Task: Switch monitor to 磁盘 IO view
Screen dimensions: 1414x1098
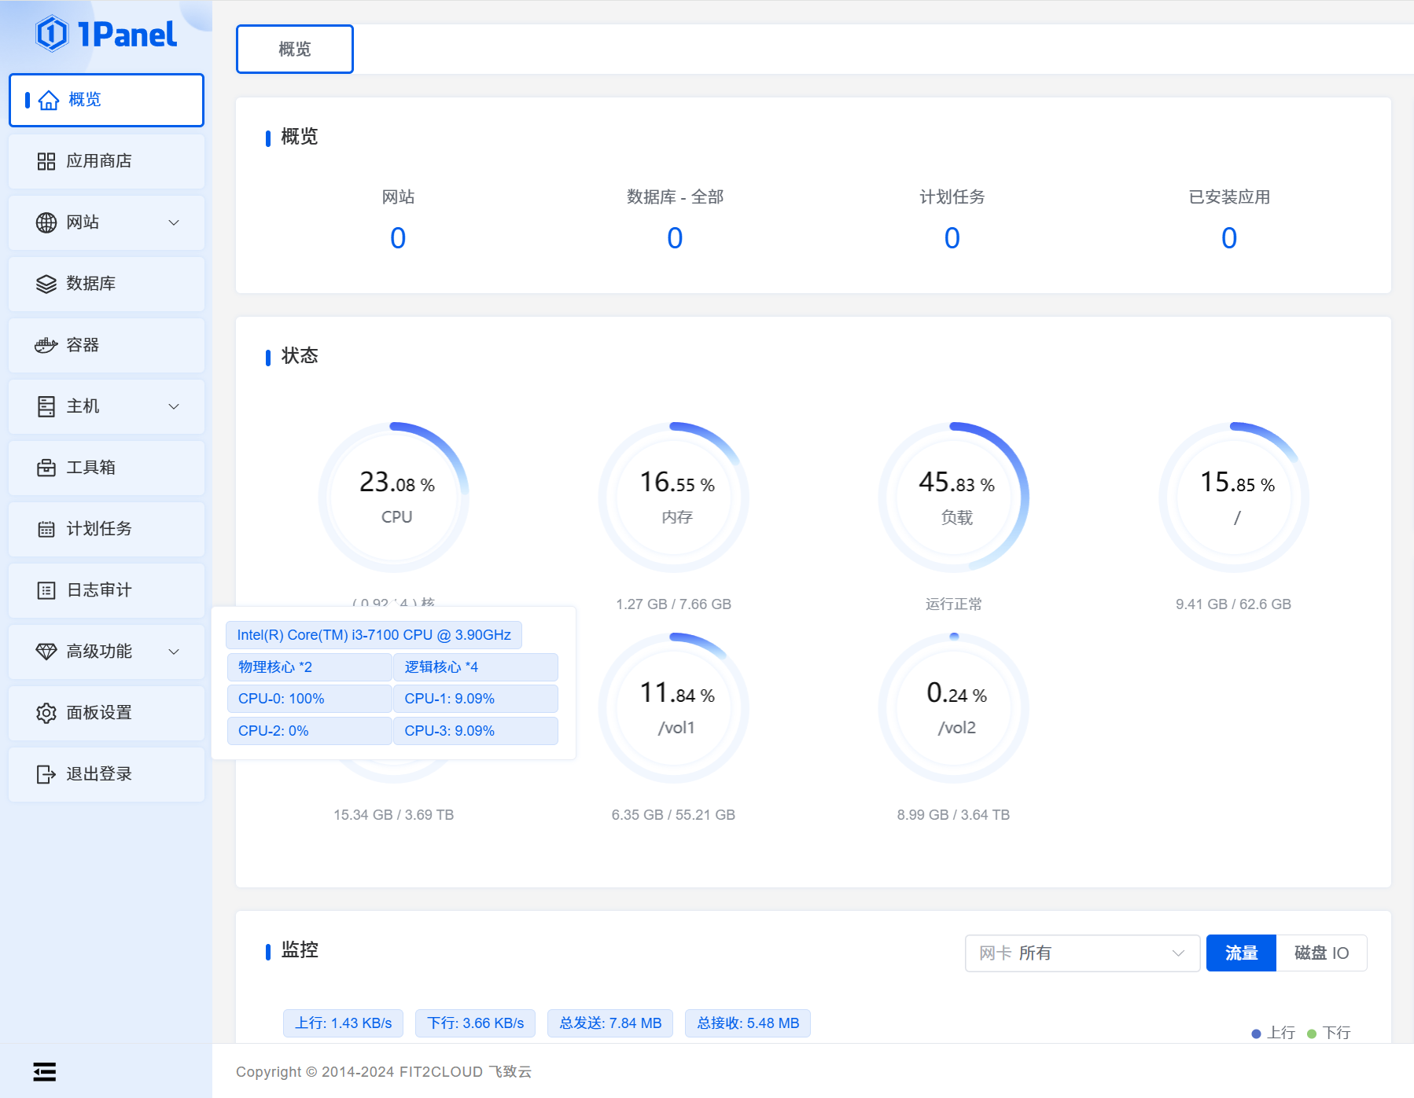Action: pyautogui.click(x=1321, y=953)
